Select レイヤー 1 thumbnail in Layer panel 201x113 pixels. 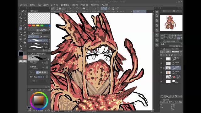tap(168, 73)
